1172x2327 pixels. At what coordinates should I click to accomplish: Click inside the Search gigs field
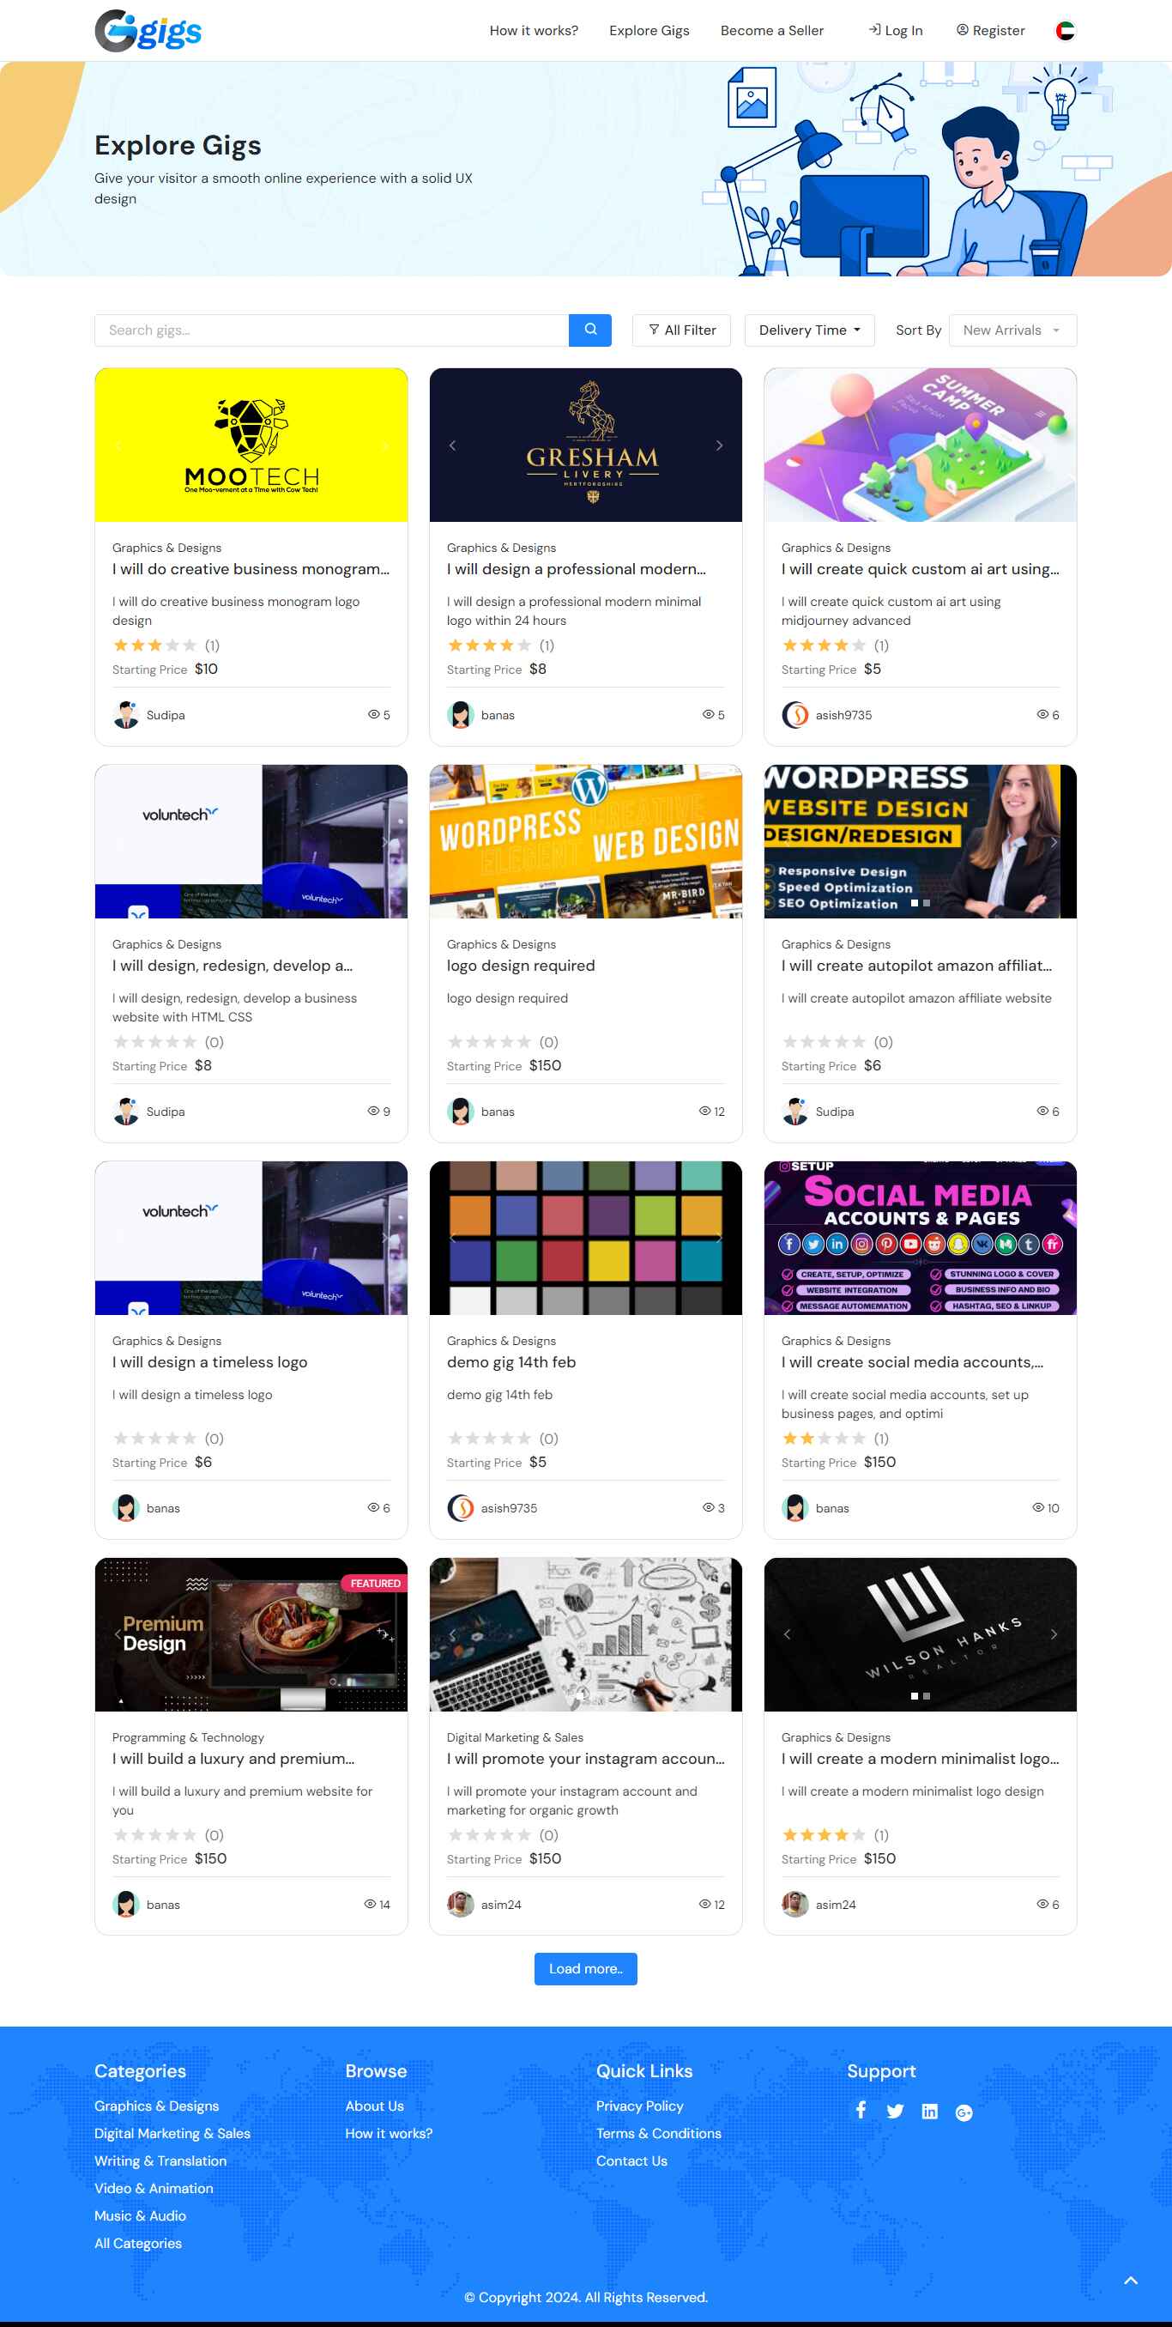331,330
